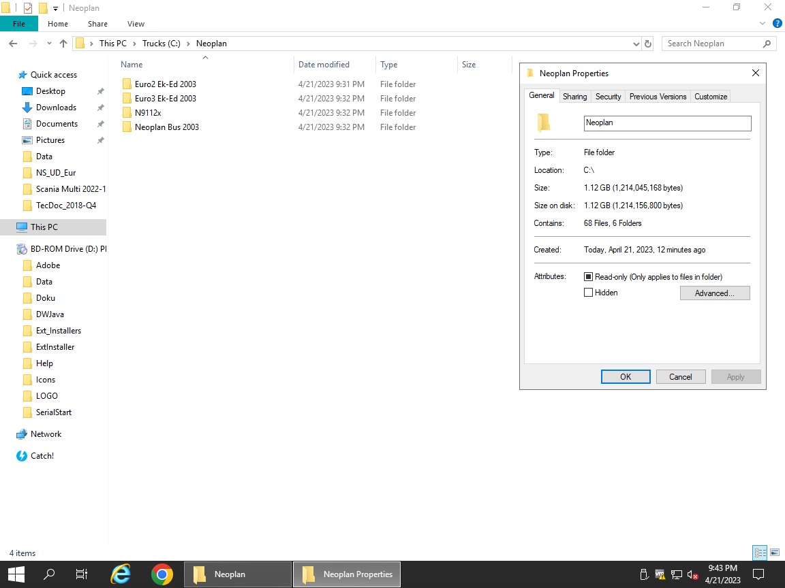Click the Up one level arrow

click(x=63, y=44)
